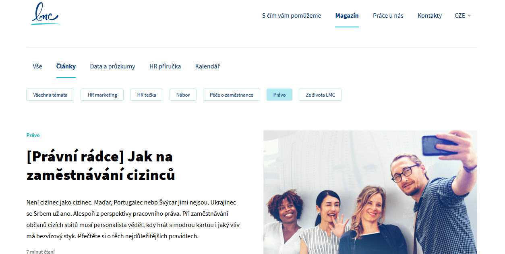Enable the HR marketing topic filter

point(102,95)
